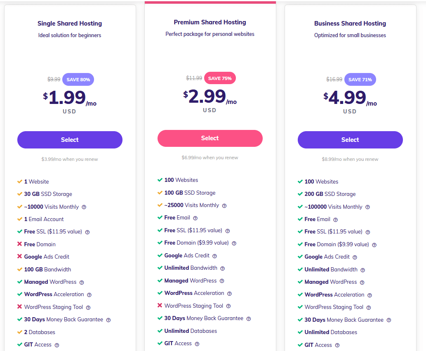Click the crossed-out $11.99 price on Premium plan

194,78
